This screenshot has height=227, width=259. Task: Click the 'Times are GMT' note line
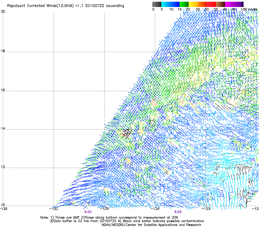[x=109, y=218]
